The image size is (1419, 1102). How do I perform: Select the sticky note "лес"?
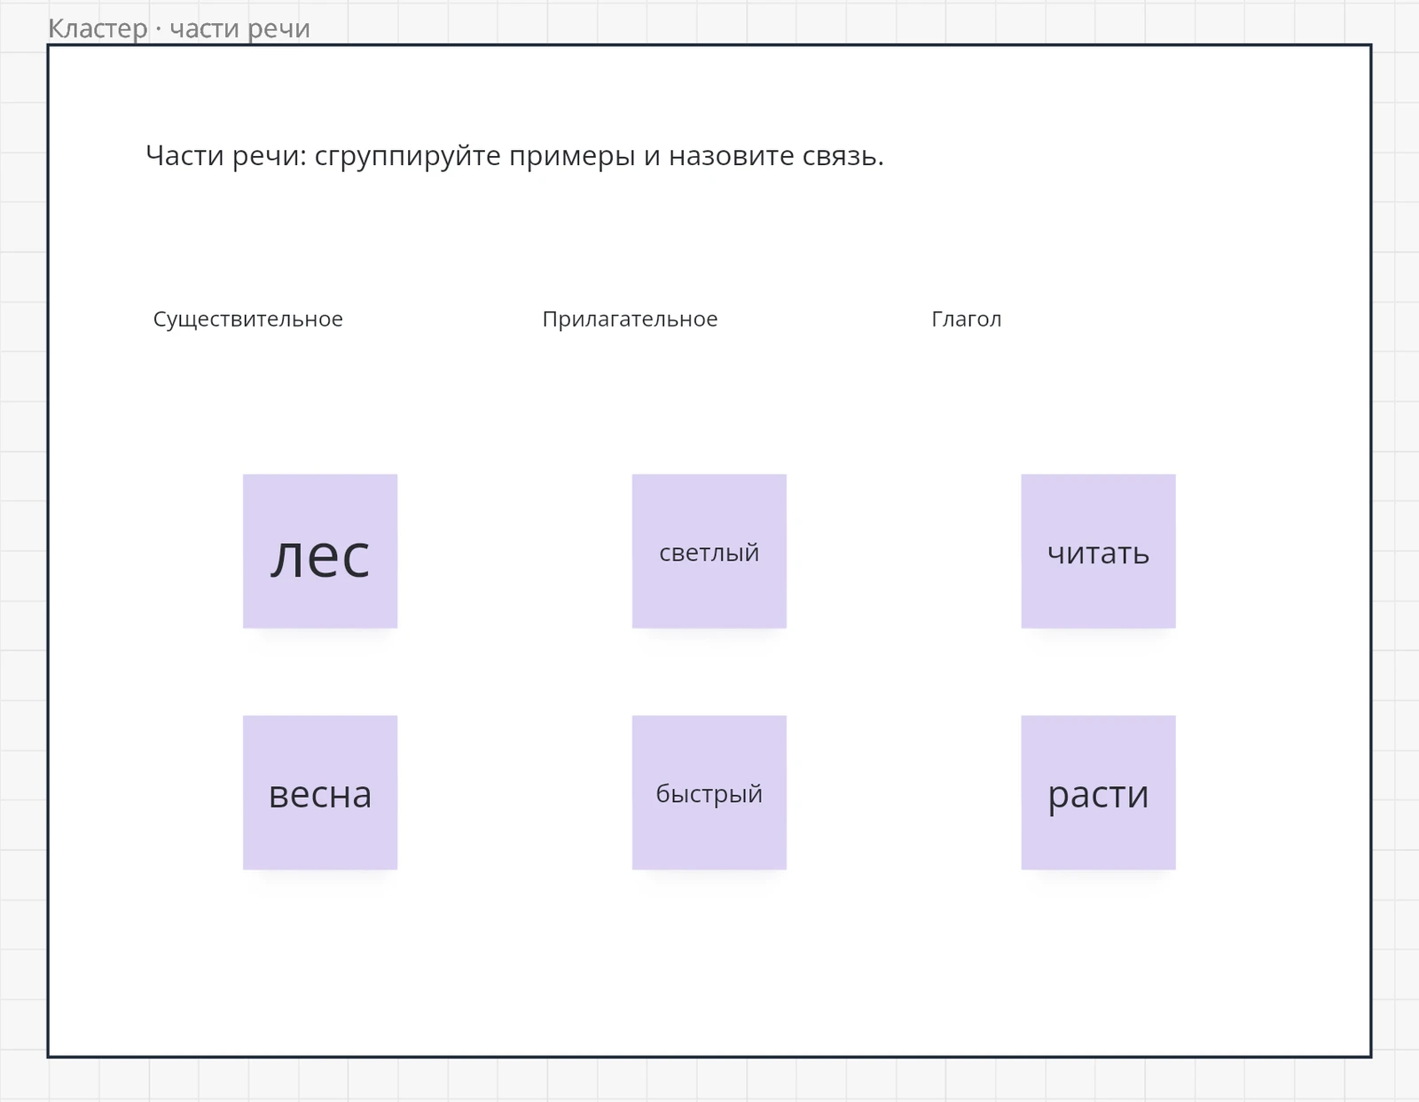[320, 551]
